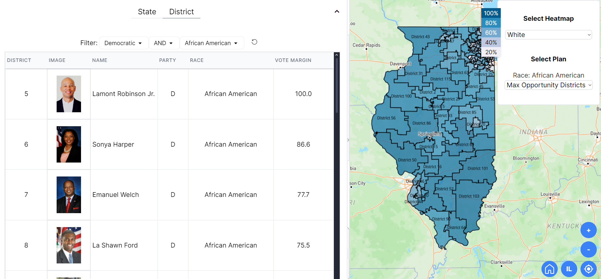Click district number 6 cell

tap(26, 144)
